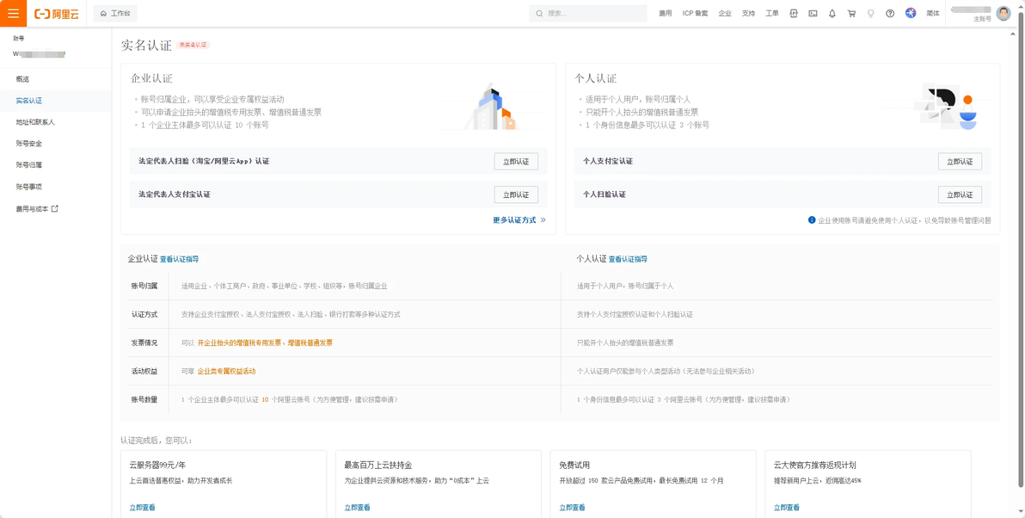Image resolution: width=1025 pixels, height=518 pixels.
Task: Click the lightbulb suggestions icon
Action: point(870,13)
